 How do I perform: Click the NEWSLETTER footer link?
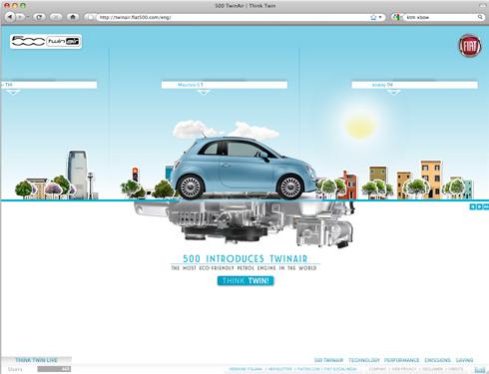tap(279, 369)
